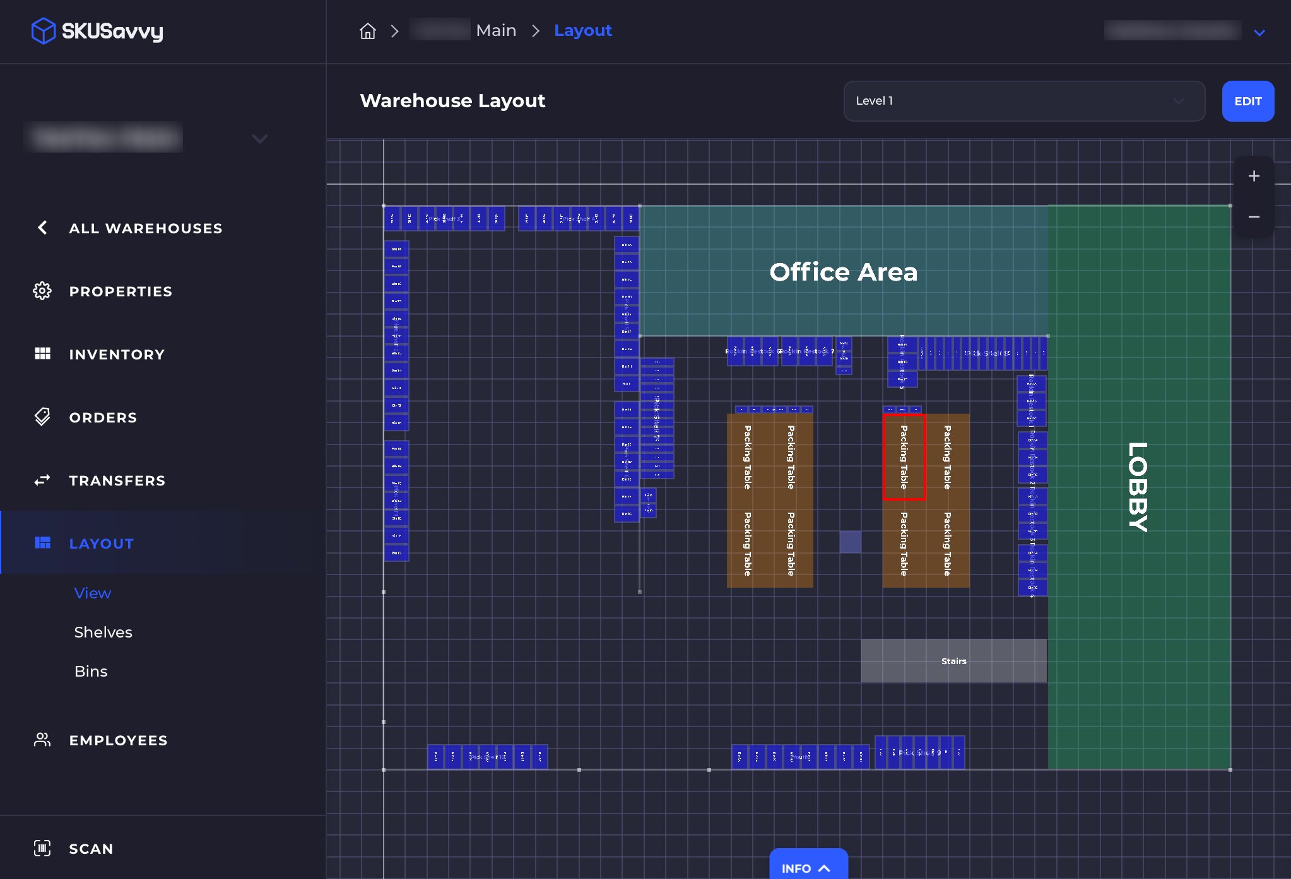Click the Properties gear icon
The height and width of the screenshot is (879, 1291).
click(x=42, y=291)
